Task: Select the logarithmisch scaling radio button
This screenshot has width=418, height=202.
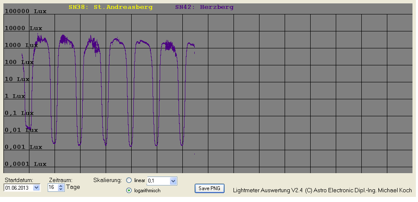Action: tap(129, 190)
